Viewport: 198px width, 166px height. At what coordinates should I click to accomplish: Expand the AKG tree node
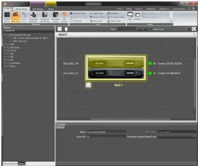(x=5, y=44)
